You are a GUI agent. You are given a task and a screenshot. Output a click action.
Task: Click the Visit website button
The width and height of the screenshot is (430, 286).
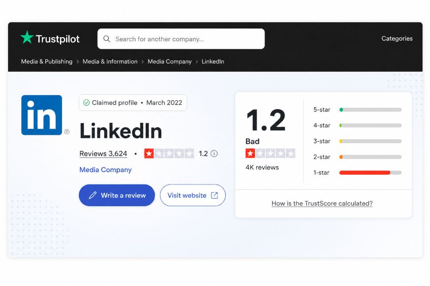193,195
